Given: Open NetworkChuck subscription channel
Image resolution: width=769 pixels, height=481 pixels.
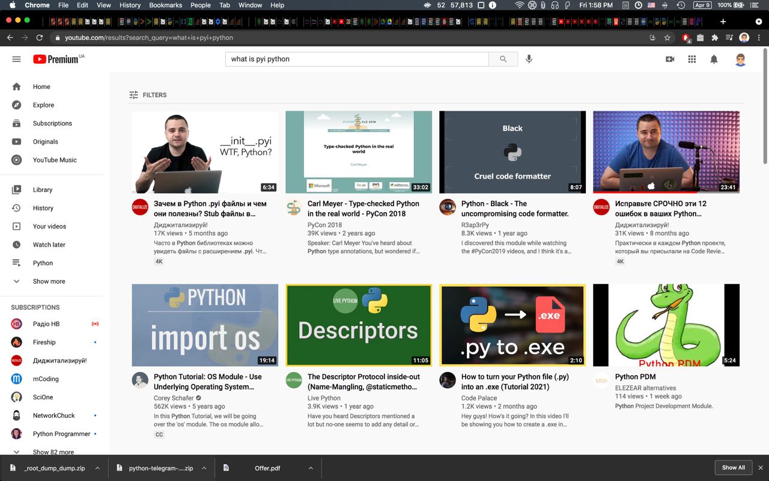Looking at the screenshot, I should tap(55, 415).
